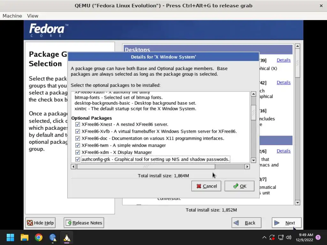Viewport: 327px width, 245px height.
Task: Click the Next button arrow icon
Action: [x=277, y=223]
